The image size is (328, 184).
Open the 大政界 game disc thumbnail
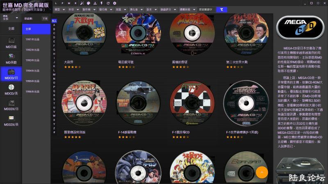pos(84,34)
